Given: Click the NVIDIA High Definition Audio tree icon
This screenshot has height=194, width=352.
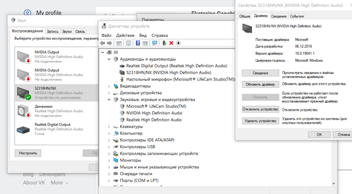Looking at the screenshot, I should coord(122,113).
